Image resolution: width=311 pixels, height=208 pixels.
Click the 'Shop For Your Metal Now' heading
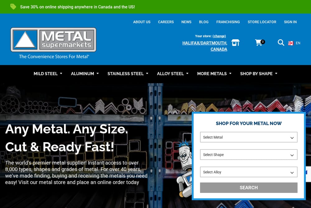point(248,123)
